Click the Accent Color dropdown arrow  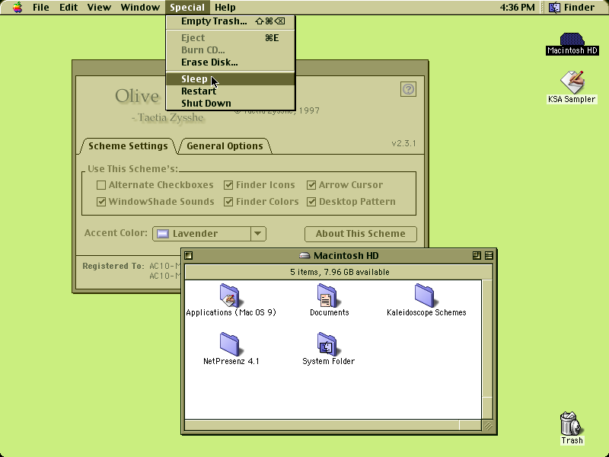point(258,234)
